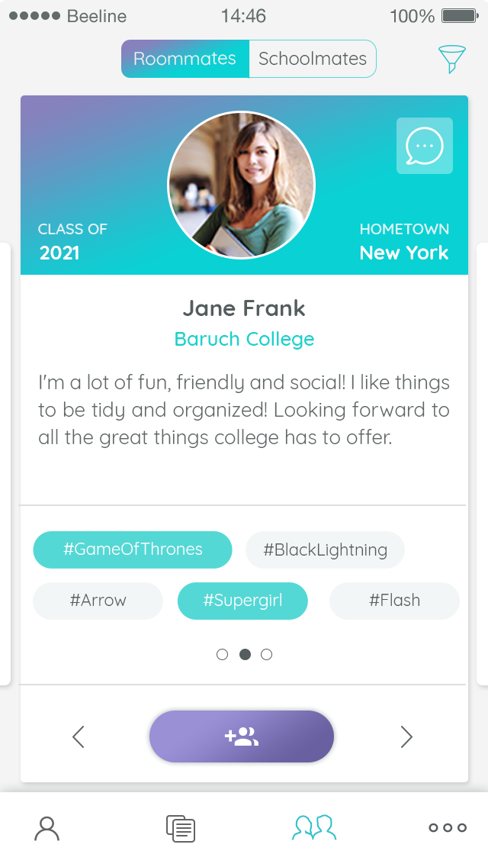Toggle the #BlackLightning tag
488x867 pixels.
click(325, 550)
